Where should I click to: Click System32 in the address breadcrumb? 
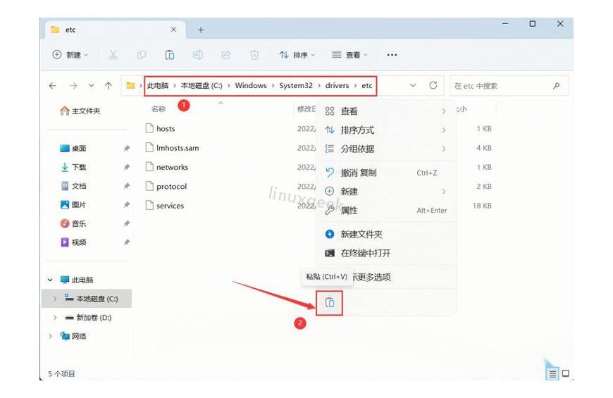point(295,86)
